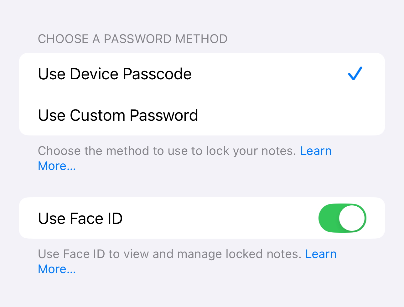Click the Choose a Password Method header
This screenshot has height=307, width=404.
coord(132,39)
